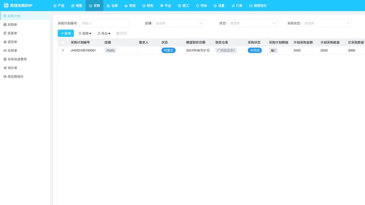Viewport: 365px width, 205px height.
Task: Open the 市场 top menu
Action: click(201, 5)
